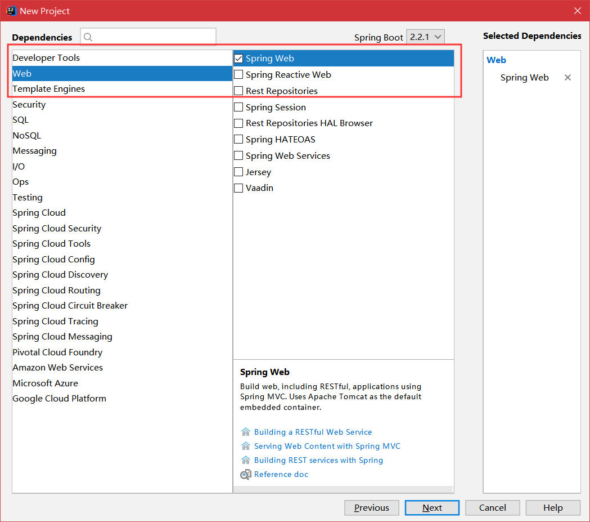The height and width of the screenshot is (522, 590).
Task: Choose Pivotal Cloud Foundry category
Action: 122,352
